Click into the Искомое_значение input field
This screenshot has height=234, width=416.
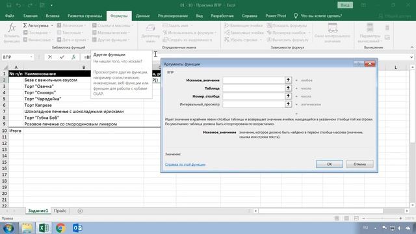coord(253,80)
